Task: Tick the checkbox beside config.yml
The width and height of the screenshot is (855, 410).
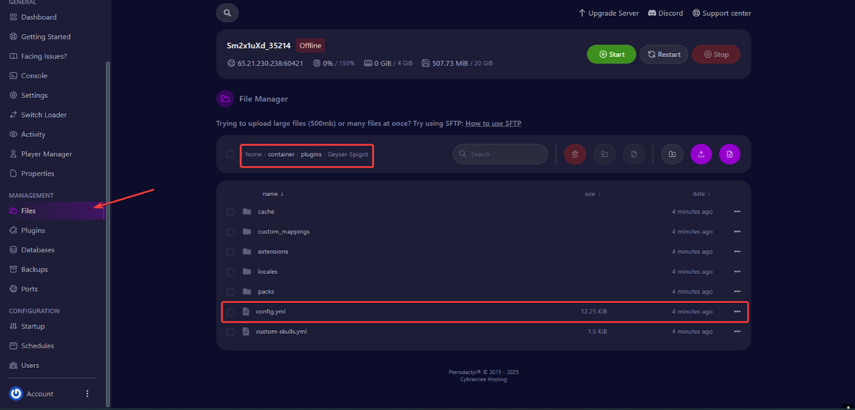Action: (x=230, y=312)
